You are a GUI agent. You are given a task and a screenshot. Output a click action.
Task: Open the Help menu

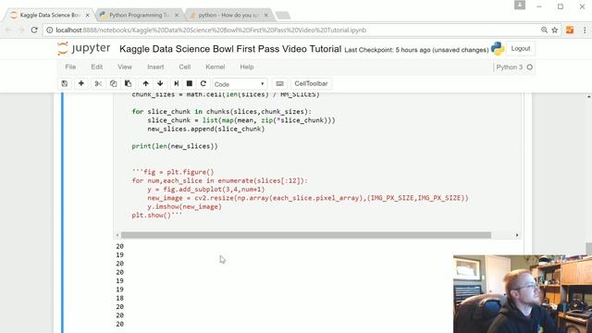tap(247, 67)
